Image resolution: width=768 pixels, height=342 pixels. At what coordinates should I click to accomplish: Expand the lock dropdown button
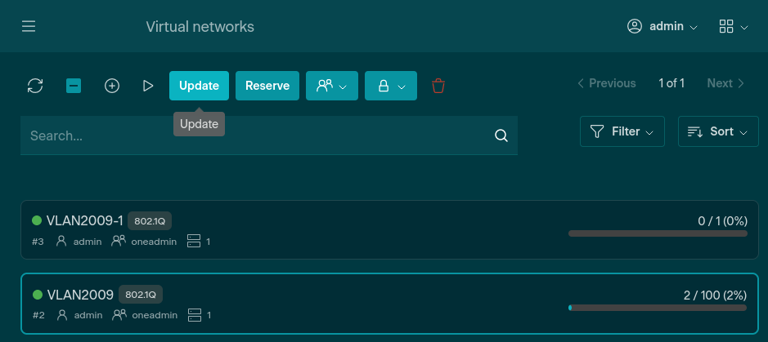391,86
